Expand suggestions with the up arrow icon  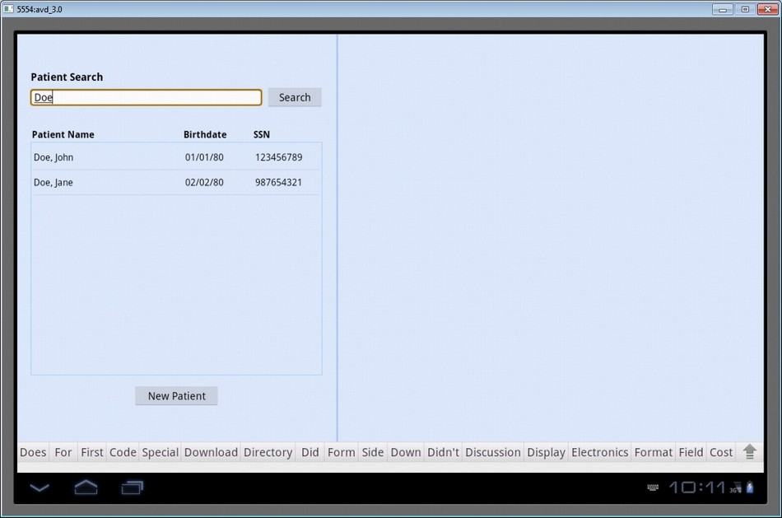(x=749, y=451)
